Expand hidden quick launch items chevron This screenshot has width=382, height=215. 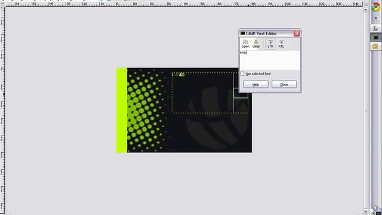click(375, 19)
